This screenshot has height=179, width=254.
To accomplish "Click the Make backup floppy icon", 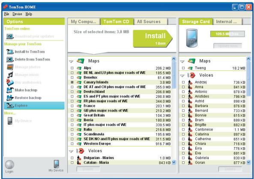I will click(x=10, y=90).
